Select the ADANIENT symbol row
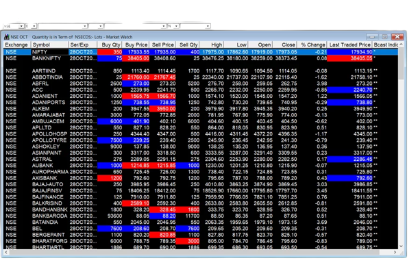Image resolution: width=418 pixels, height=280 pixels. (201, 96)
